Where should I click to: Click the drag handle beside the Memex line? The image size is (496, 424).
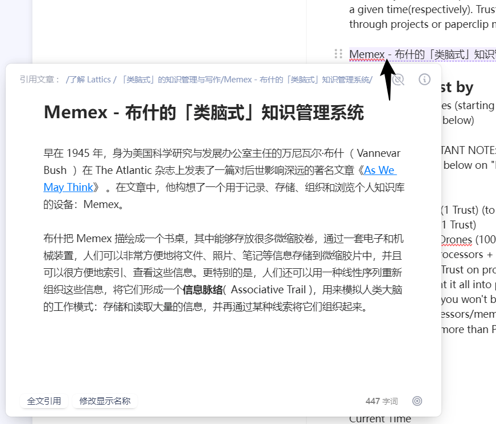(x=338, y=54)
